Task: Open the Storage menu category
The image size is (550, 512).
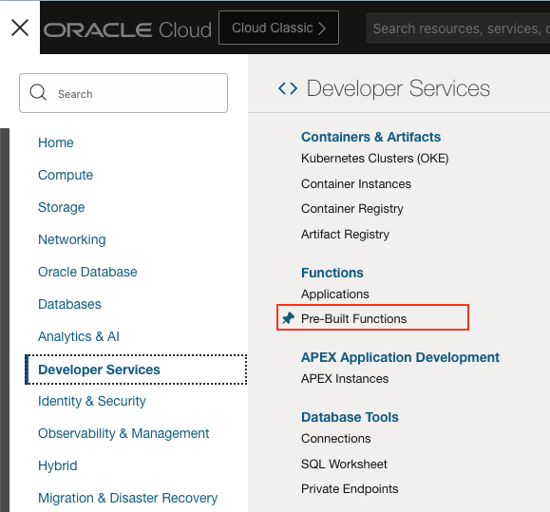Action: (x=62, y=207)
